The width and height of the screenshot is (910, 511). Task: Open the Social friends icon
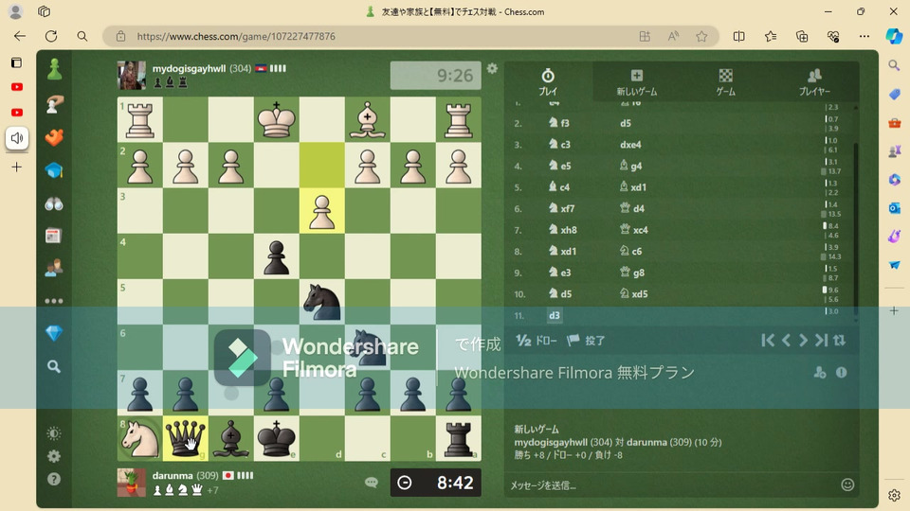54,268
